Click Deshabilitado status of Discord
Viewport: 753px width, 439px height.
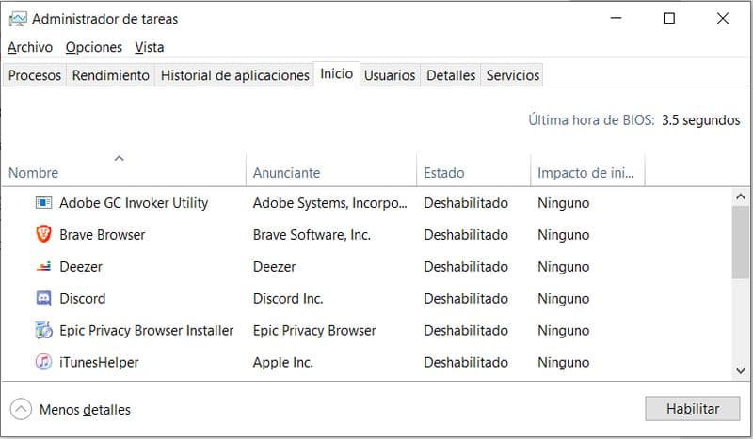466,298
